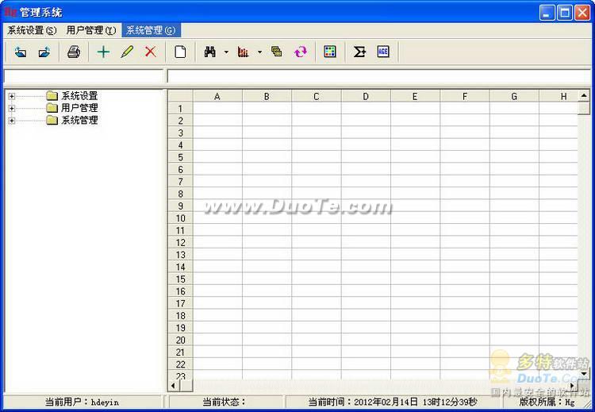
Task: Click the red bar chart icon
Action: tap(243, 52)
